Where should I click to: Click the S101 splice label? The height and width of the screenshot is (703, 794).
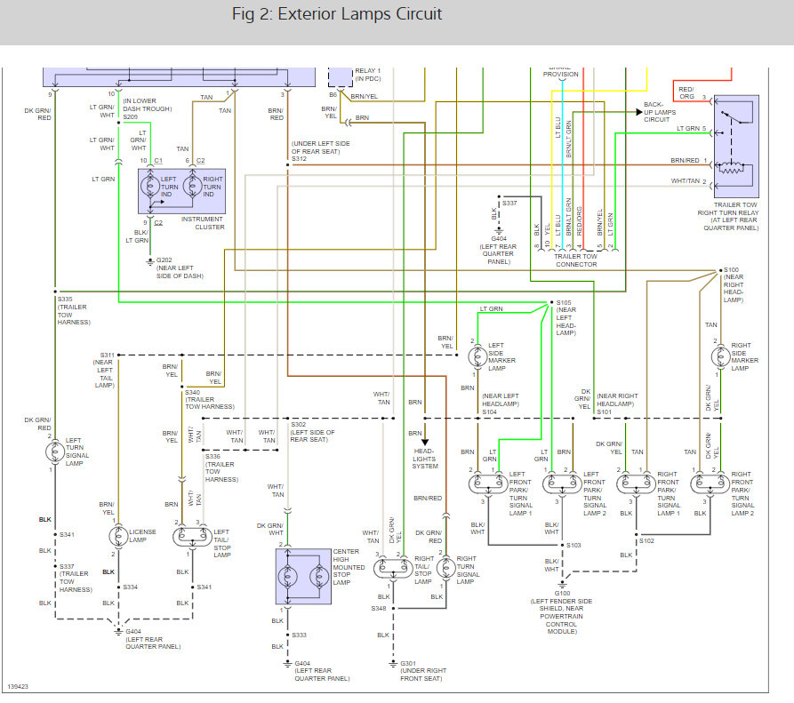(604, 412)
